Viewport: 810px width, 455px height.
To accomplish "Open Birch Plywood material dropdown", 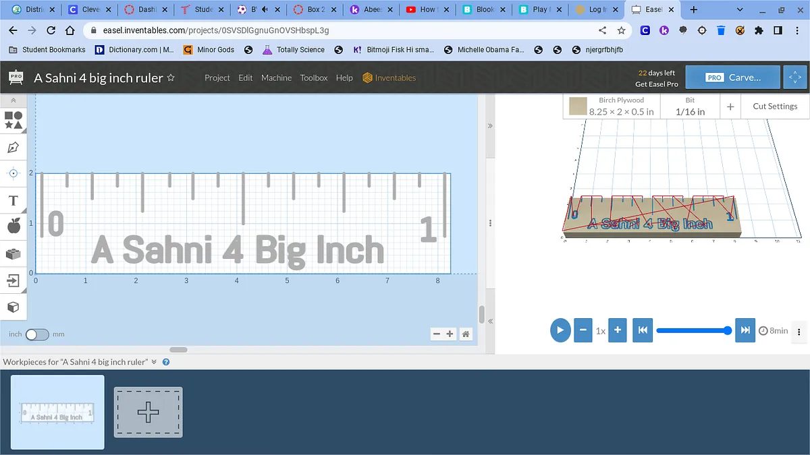I will 612,107.
